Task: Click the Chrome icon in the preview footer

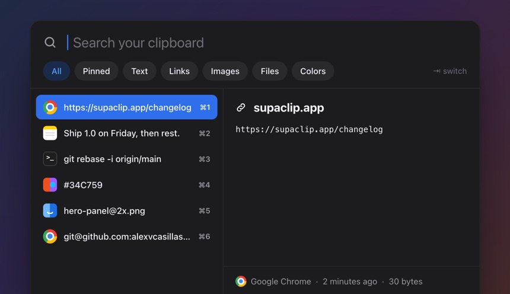Action: coord(241,282)
